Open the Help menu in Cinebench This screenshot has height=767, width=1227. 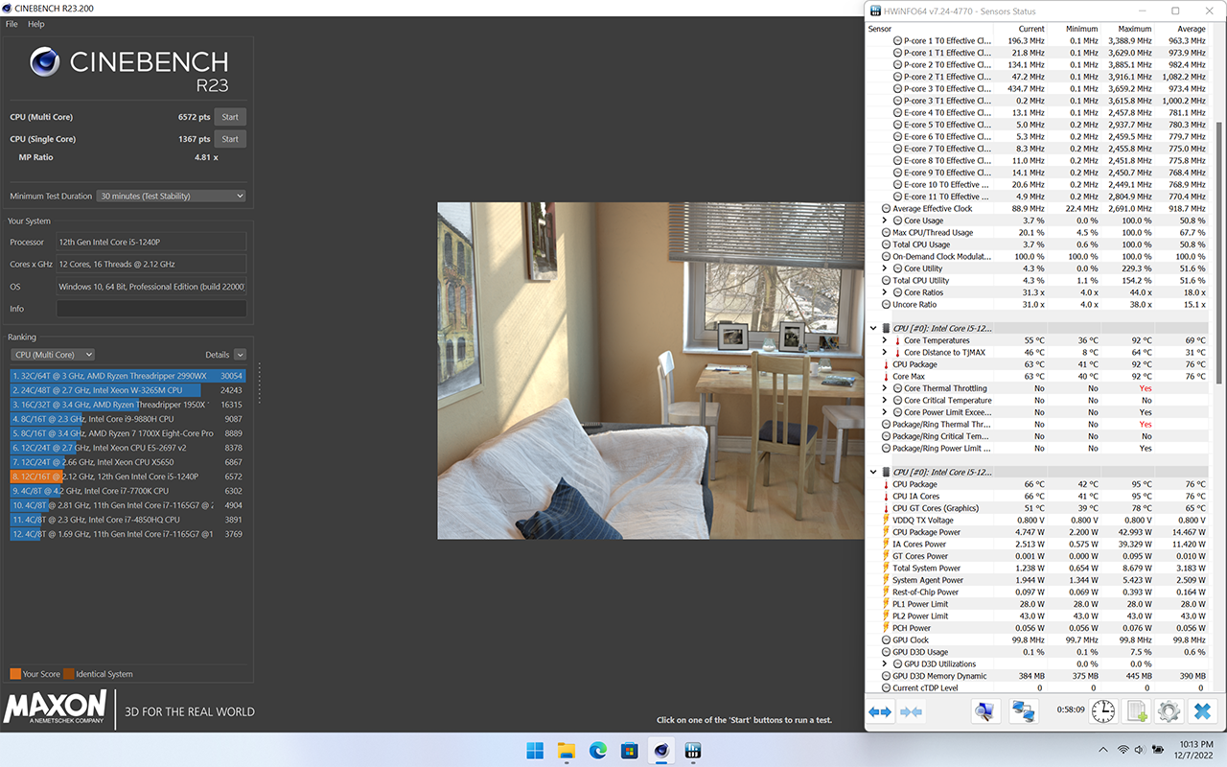coord(36,24)
